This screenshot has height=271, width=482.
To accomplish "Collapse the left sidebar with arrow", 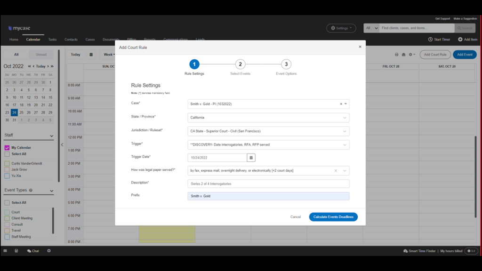I will pos(62,145).
